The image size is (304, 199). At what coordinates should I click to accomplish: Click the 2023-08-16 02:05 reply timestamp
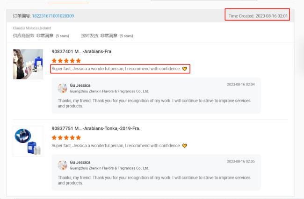(x=241, y=161)
